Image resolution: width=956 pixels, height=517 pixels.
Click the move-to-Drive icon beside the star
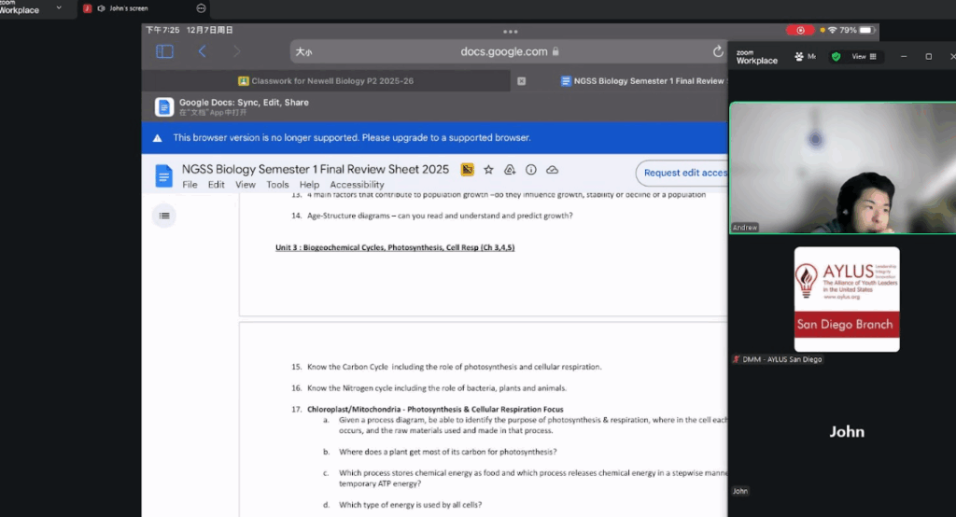(510, 170)
